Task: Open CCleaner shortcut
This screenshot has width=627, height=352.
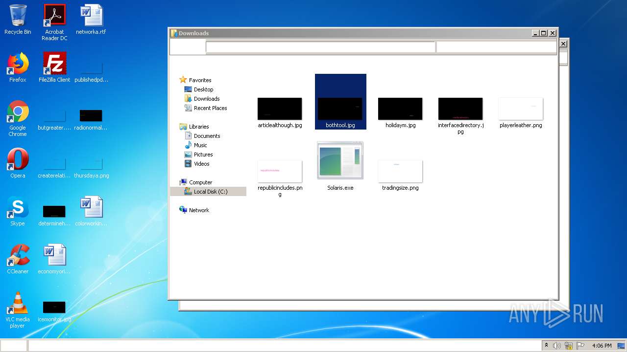Action: tap(18, 259)
